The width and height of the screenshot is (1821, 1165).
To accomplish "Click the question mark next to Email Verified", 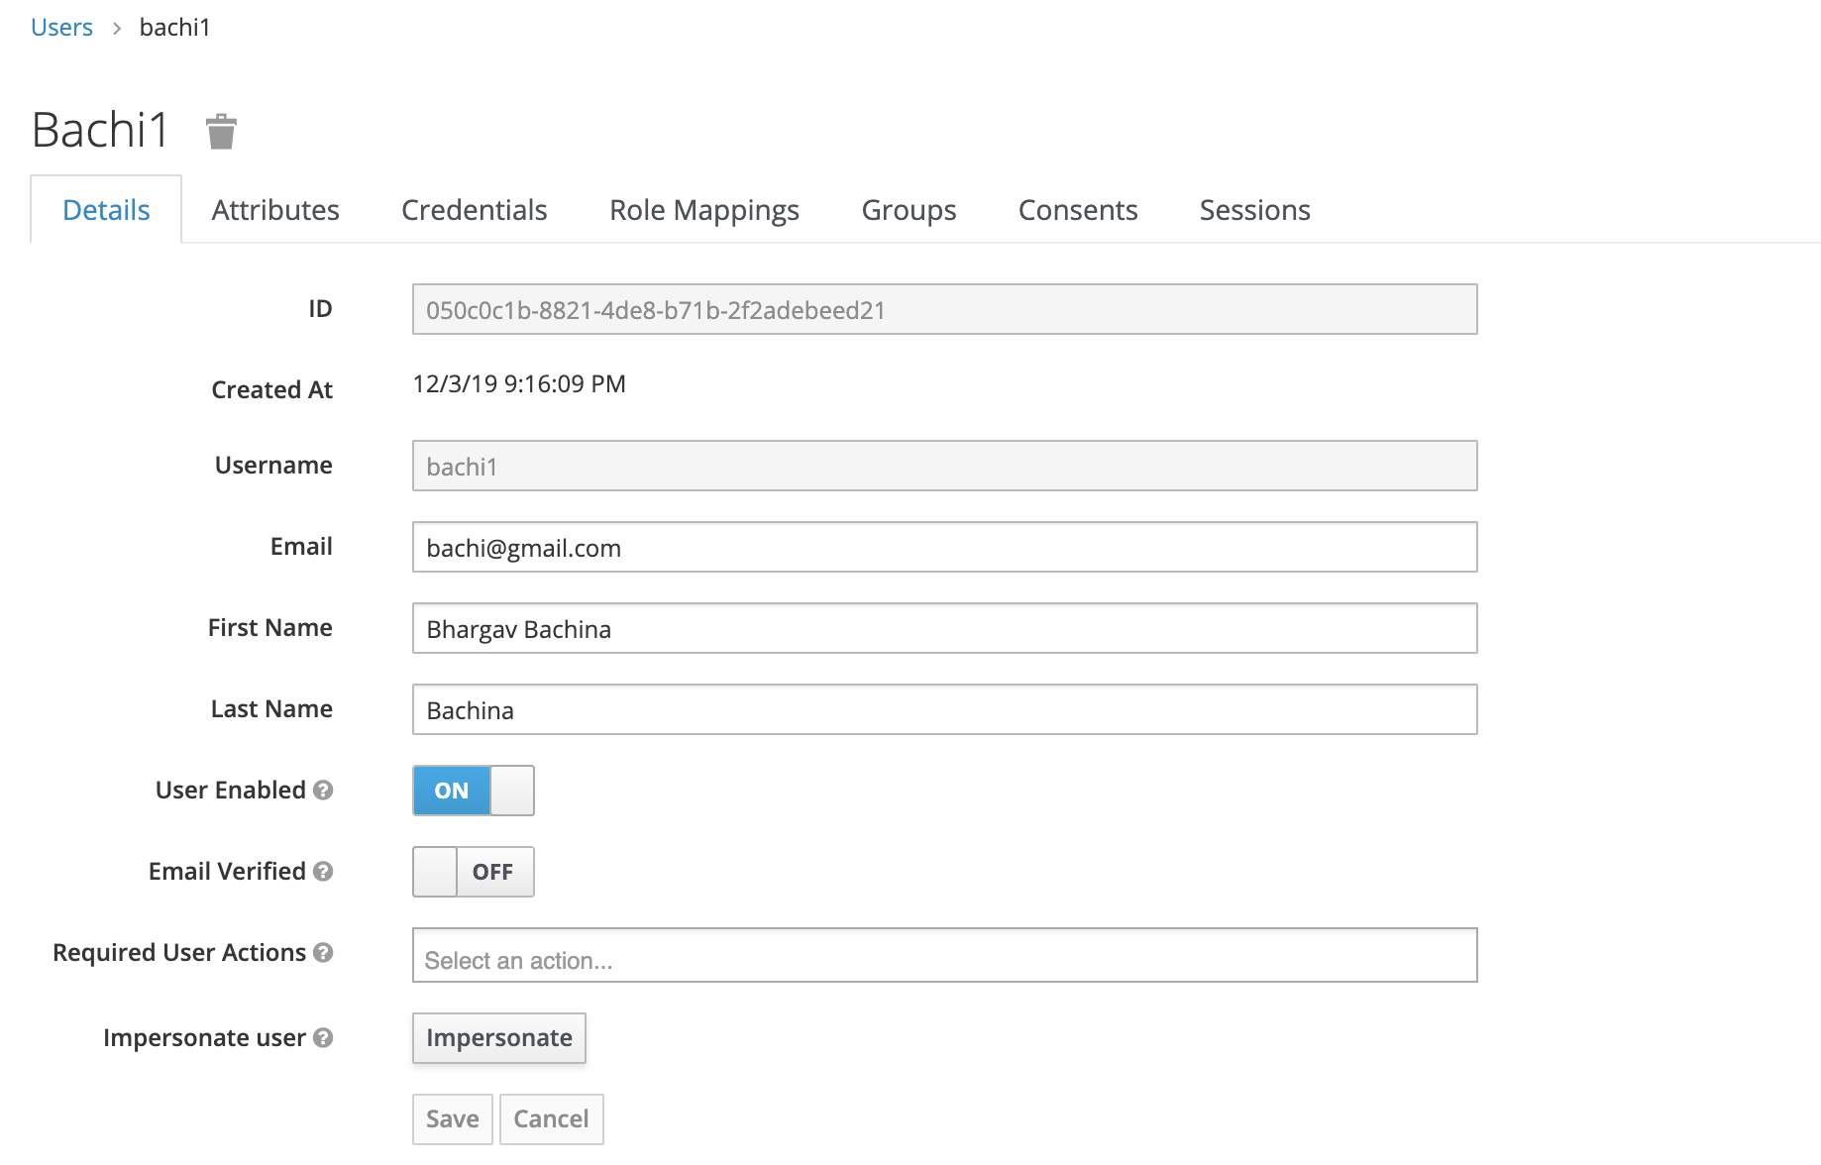I will click(x=322, y=872).
